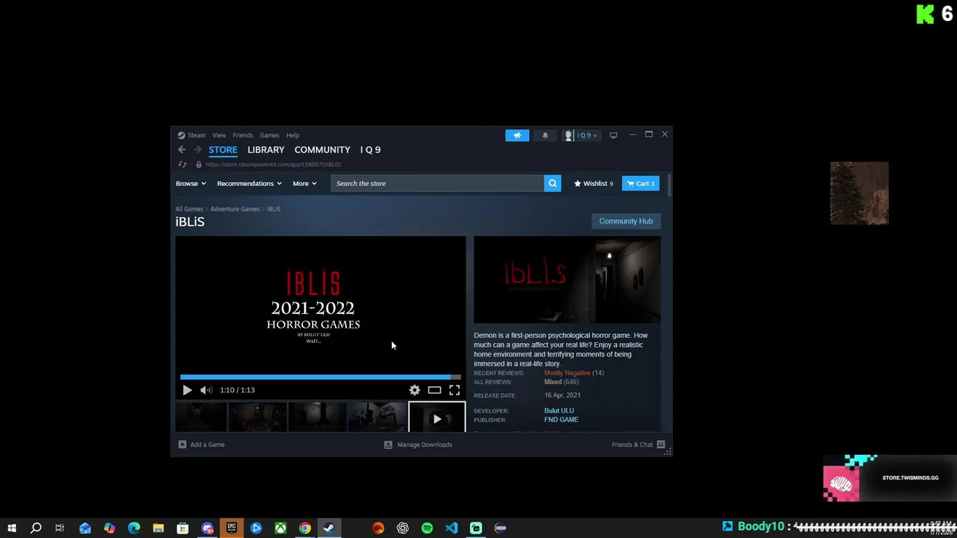The image size is (957, 538).
Task: Open Spotify from the taskbar
Action: (x=427, y=528)
